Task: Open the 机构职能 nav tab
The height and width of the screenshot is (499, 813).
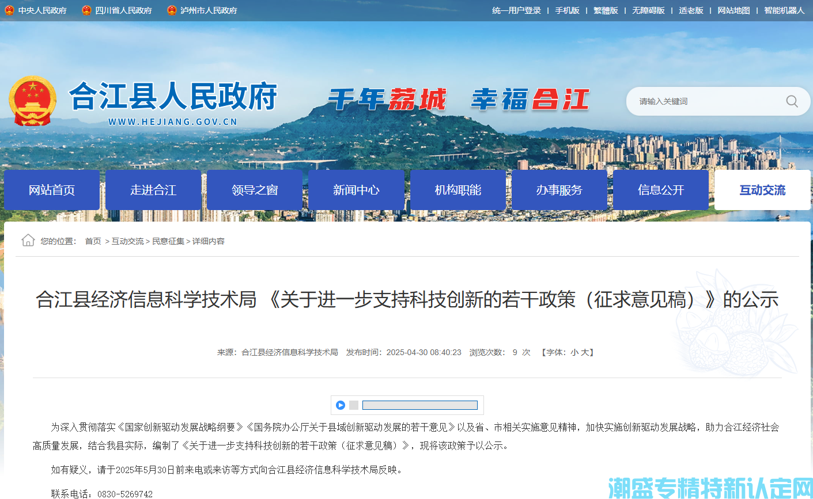Action: (458, 190)
